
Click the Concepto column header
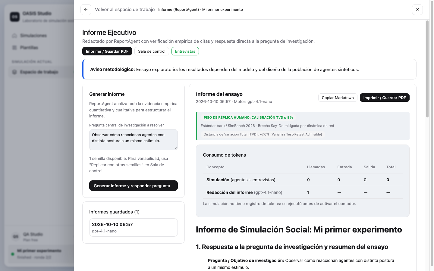(215, 167)
